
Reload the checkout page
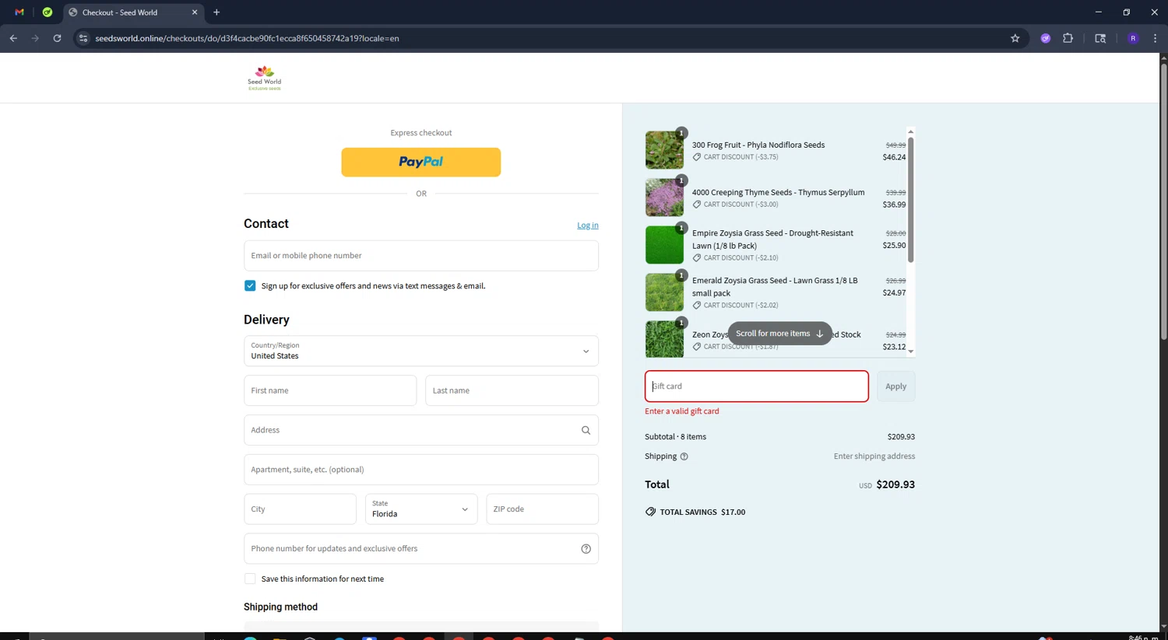(57, 38)
